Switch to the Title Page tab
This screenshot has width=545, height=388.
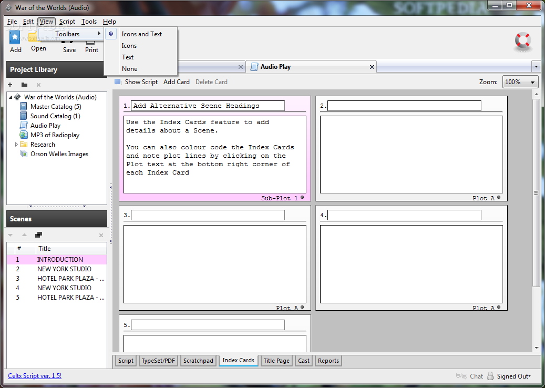point(276,361)
